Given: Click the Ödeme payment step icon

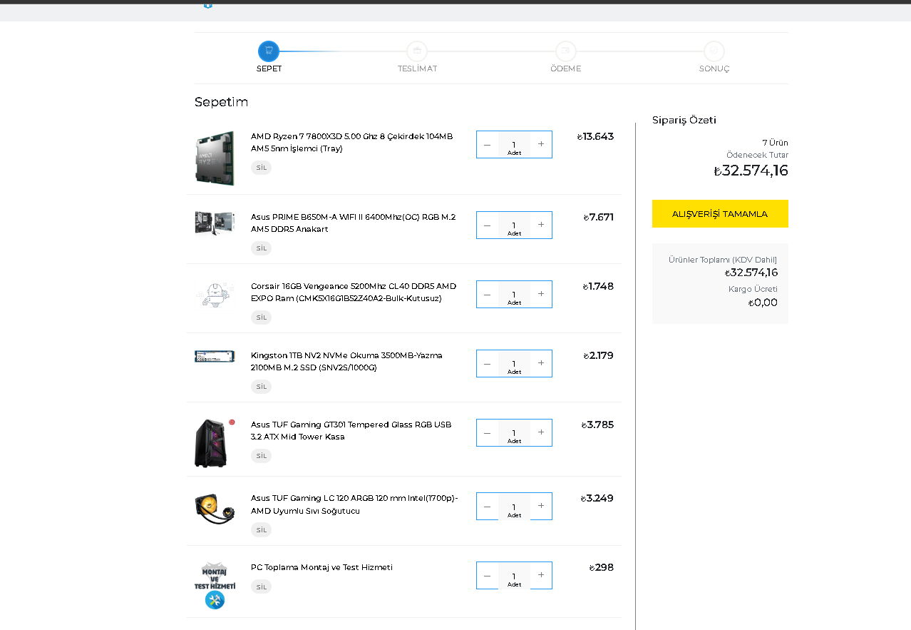Looking at the screenshot, I should (x=566, y=51).
